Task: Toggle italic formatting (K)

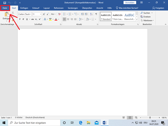Action: [23, 19]
